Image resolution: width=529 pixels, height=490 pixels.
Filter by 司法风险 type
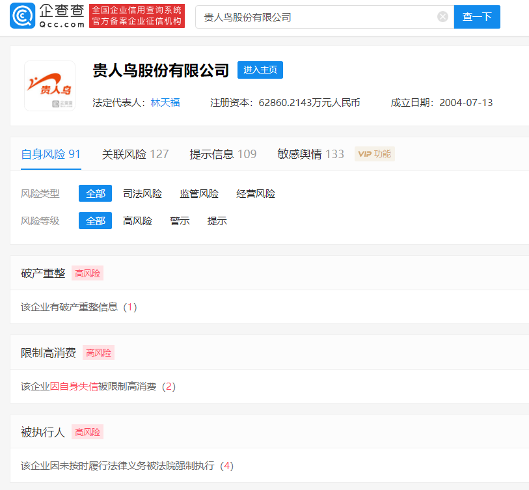[142, 194]
